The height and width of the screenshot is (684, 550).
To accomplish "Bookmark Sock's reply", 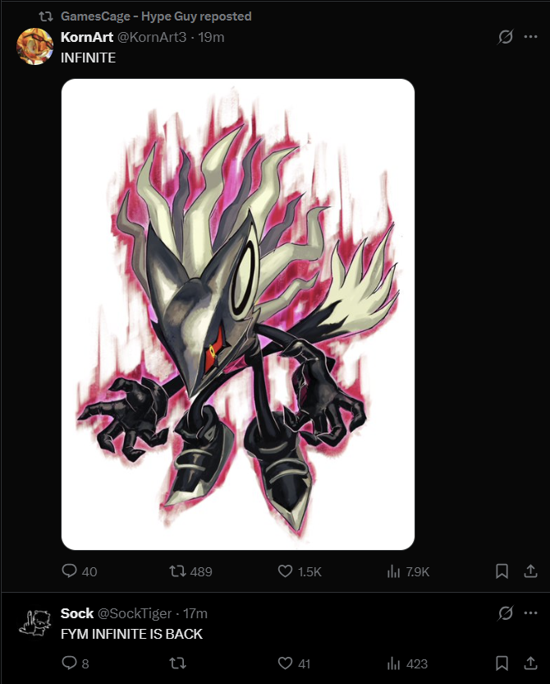I will coord(502,663).
